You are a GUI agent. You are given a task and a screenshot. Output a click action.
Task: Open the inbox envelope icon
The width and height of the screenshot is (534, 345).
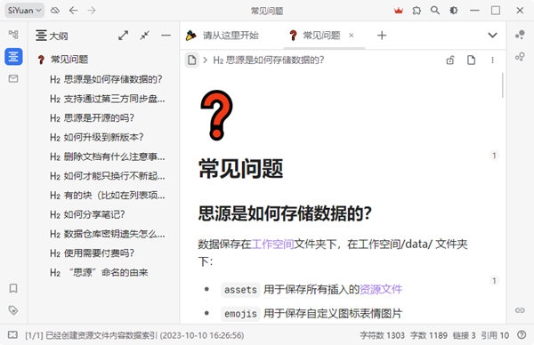pyautogui.click(x=13, y=79)
